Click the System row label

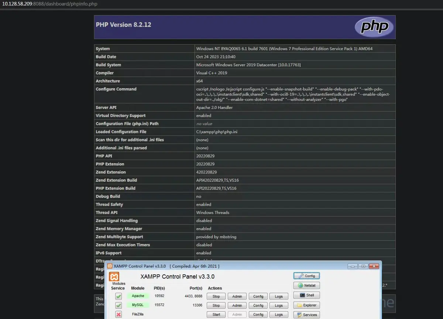(x=103, y=49)
